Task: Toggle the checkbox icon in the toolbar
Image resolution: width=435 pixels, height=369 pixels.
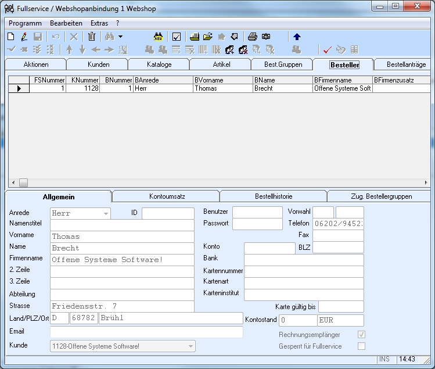Action: coord(177,37)
